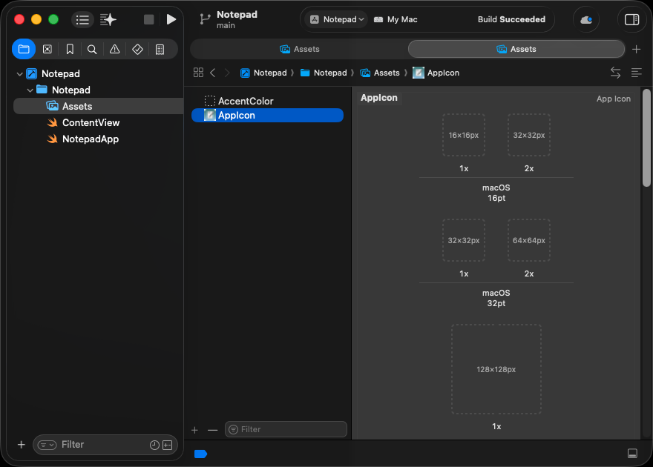Open the Test navigator diamond icon

[x=137, y=50]
